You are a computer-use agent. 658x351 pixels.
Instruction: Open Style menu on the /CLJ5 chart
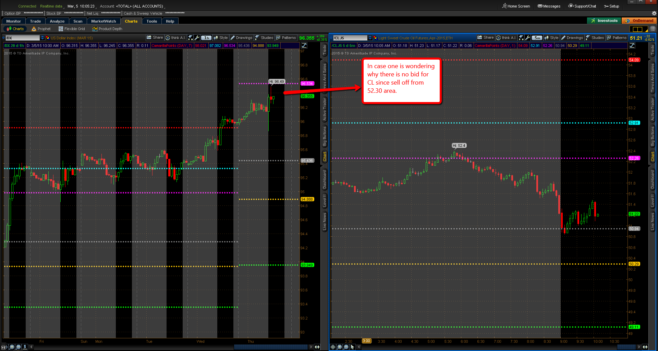[x=551, y=38]
